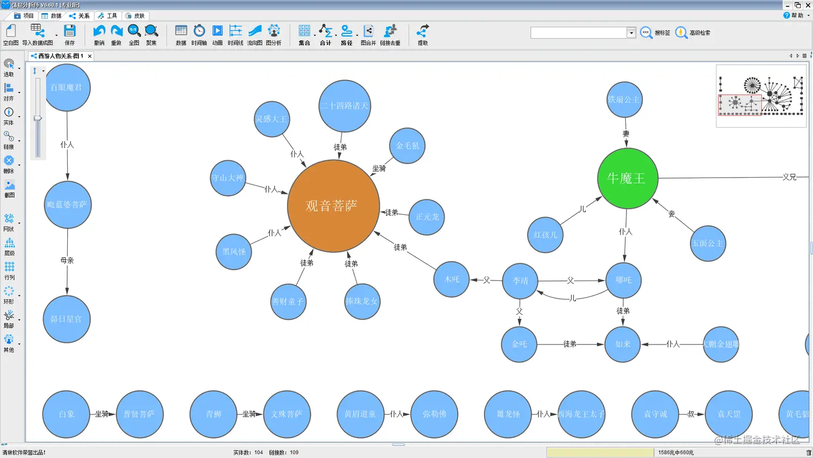813x458 pixels.
Task: Expand the 帮助 dropdown arrow
Action: [808, 16]
